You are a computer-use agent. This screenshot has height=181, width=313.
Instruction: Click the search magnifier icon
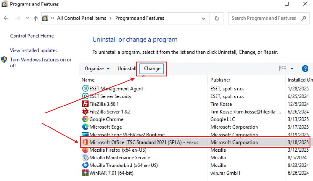pos(304,18)
